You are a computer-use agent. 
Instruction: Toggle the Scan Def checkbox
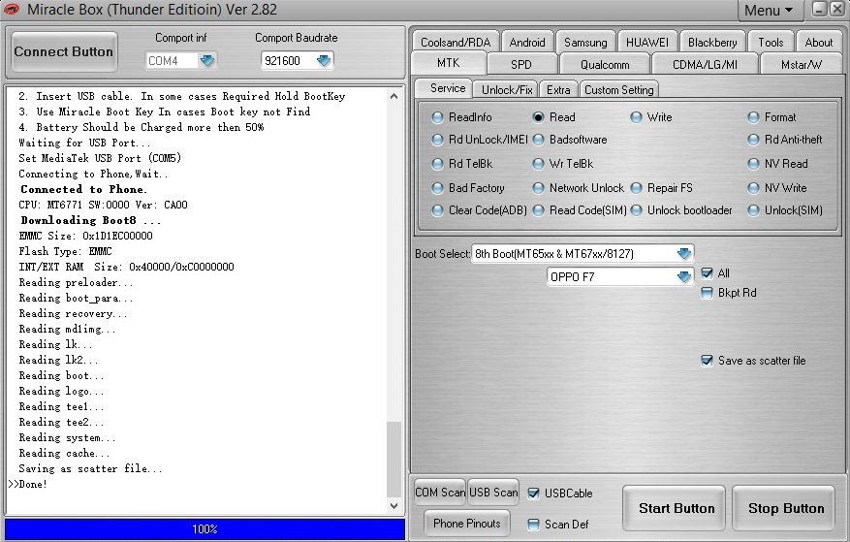[533, 525]
